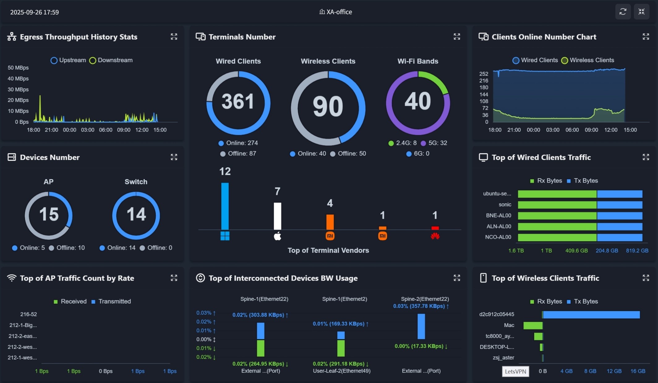Click the Terminals Number monitor icon
The height and width of the screenshot is (383, 658).
200,37
